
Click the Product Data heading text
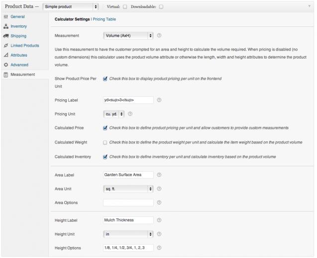[x=19, y=6]
